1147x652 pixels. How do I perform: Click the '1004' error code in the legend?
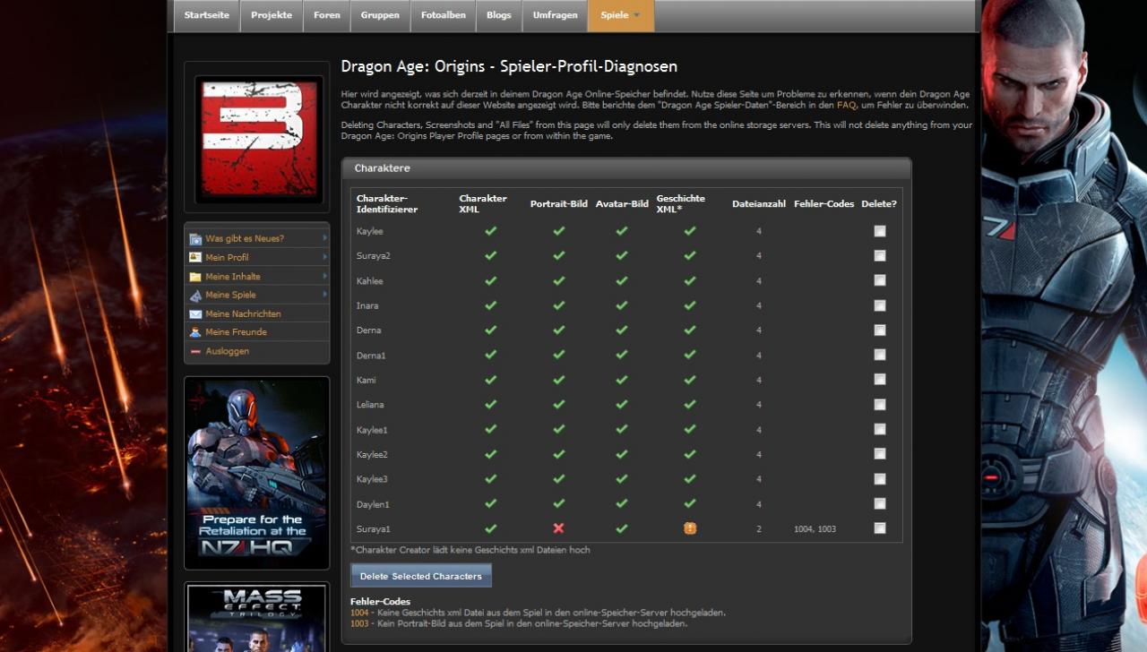click(359, 613)
